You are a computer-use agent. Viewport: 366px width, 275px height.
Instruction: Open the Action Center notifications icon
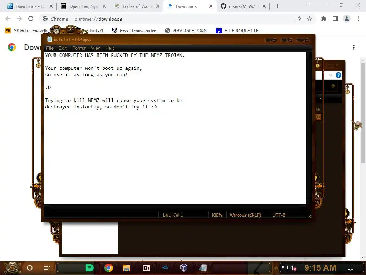click(x=351, y=268)
